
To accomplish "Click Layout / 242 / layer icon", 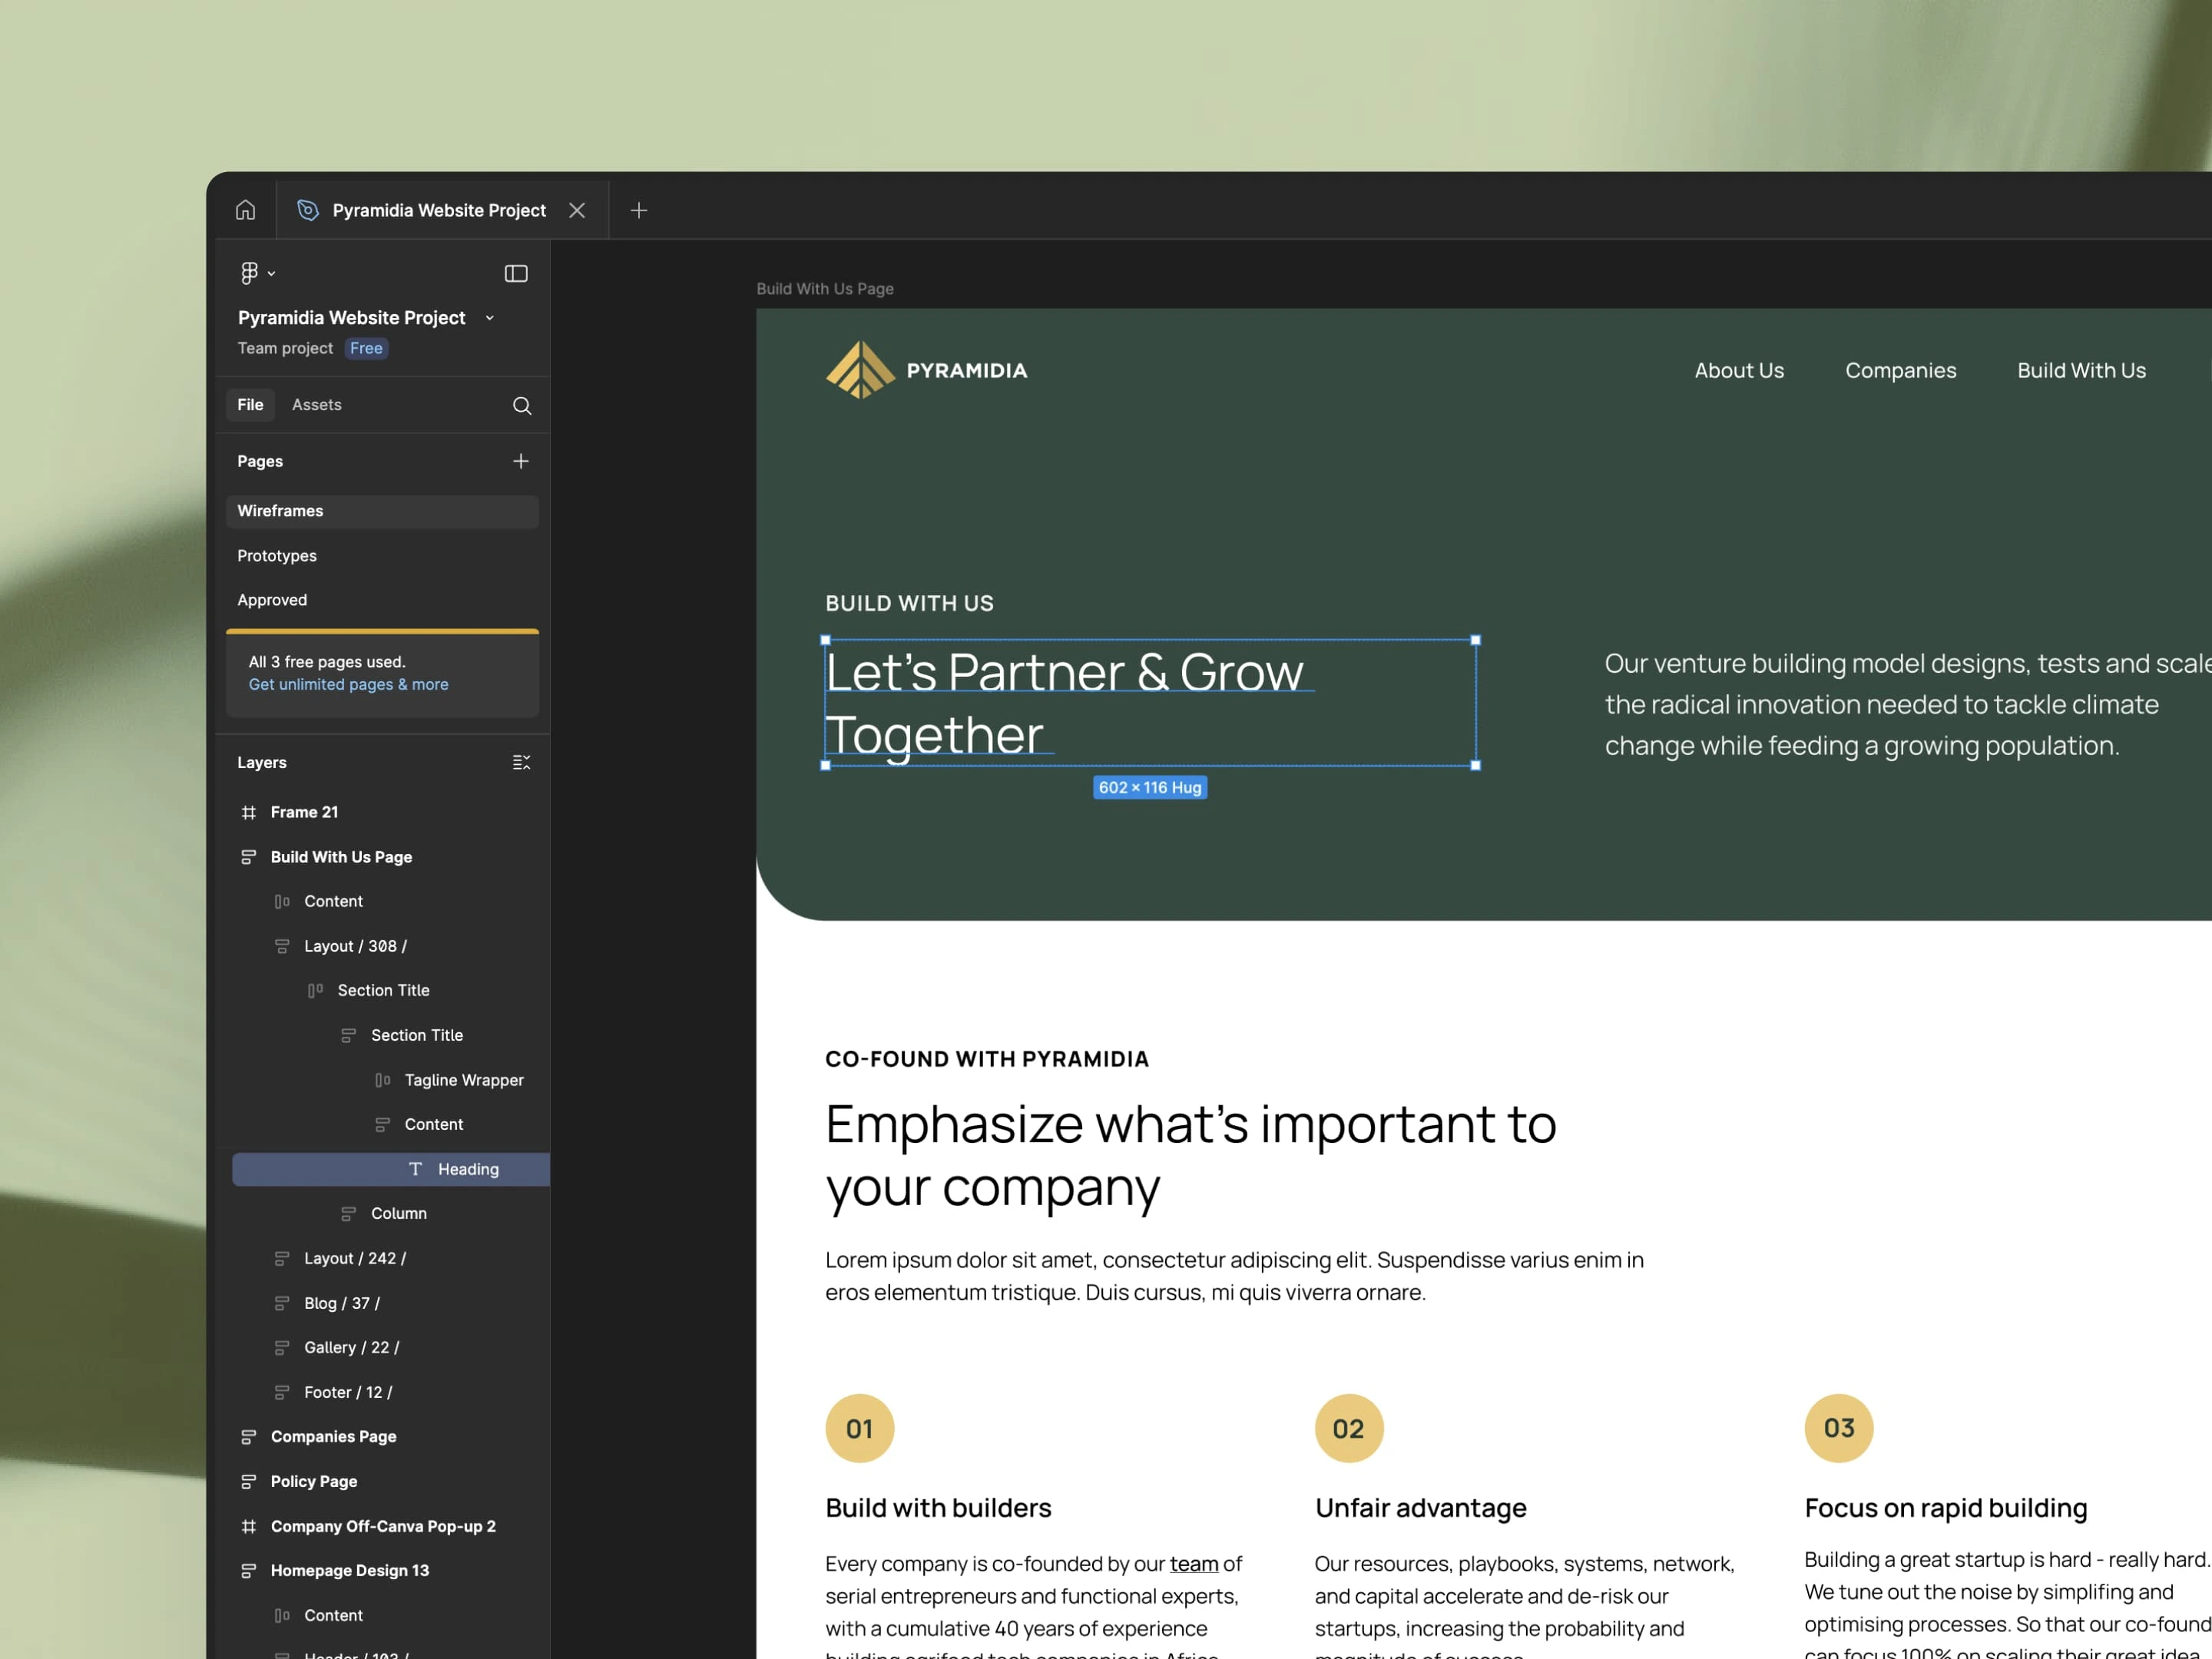I will [x=282, y=1258].
